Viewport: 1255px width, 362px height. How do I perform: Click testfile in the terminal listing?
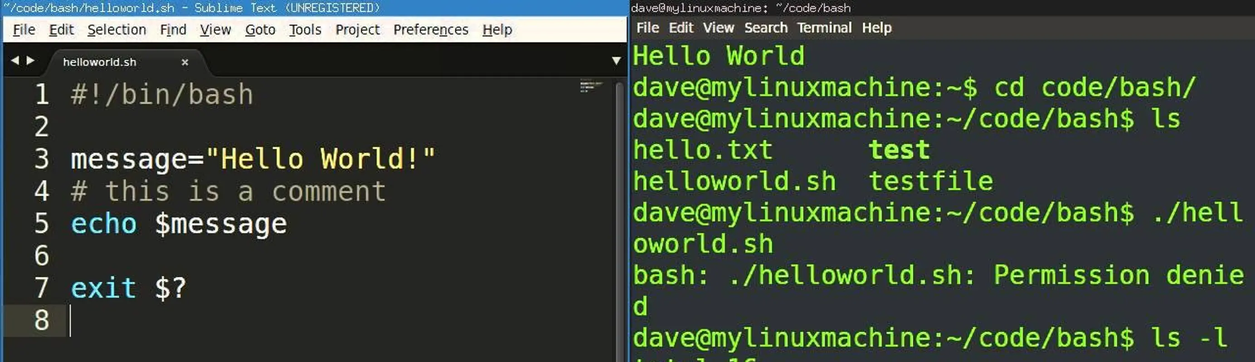tap(931, 181)
